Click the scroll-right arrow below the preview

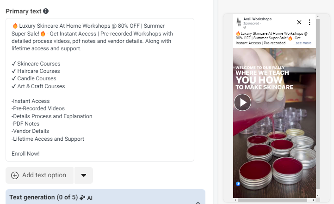313,200
